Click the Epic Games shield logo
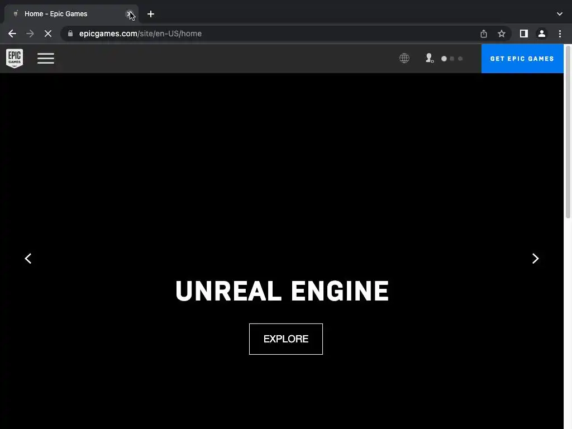The image size is (572, 429). [x=15, y=58]
